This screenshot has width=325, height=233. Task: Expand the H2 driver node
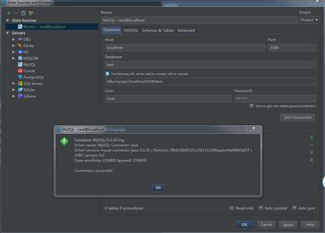click(13, 52)
